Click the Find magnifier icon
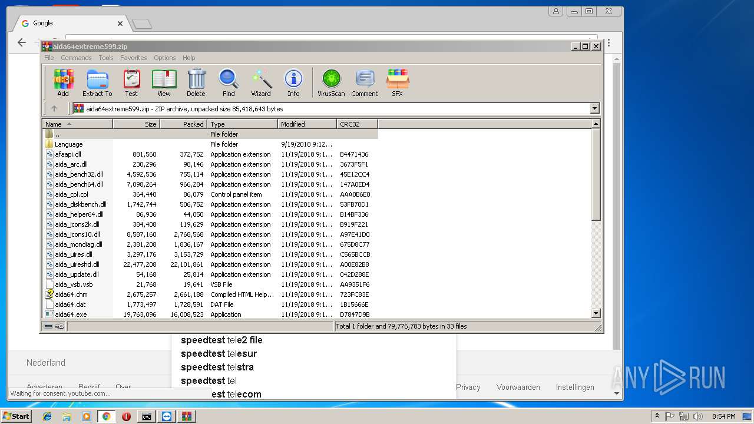 [x=229, y=83]
